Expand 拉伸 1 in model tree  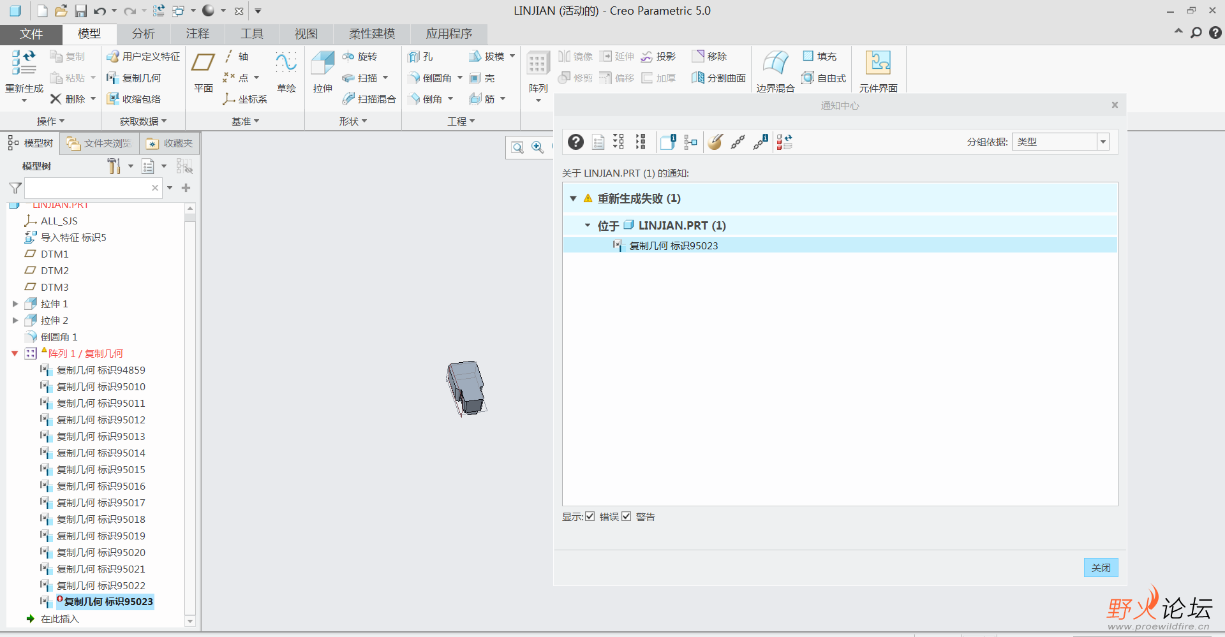pyautogui.click(x=15, y=304)
